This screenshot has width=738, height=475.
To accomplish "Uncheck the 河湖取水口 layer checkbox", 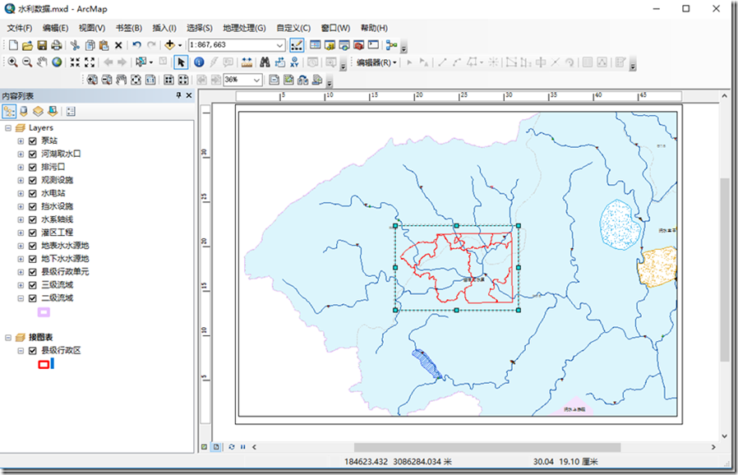I will click(x=33, y=154).
